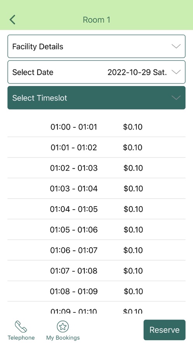Choose the 01:05 - 01:06 timeslot
193x344 pixels.
pos(96,229)
